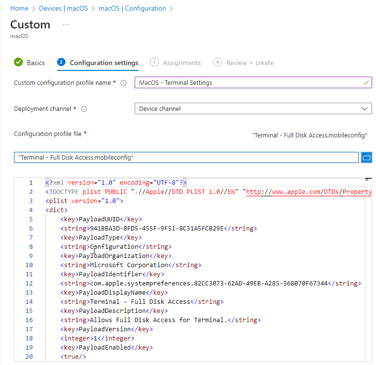
Task: Click the UUID string 941BBA3D-8FD5-455F-9F51-8C31A5FCB29E
Action: coord(156,229)
